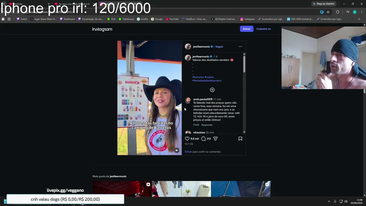Follow jenifeermuniz with Seguir

pyautogui.click(x=219, y=47)
